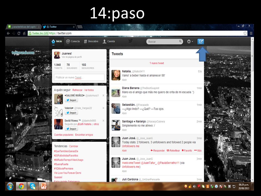Go forward in browser history

14,33
